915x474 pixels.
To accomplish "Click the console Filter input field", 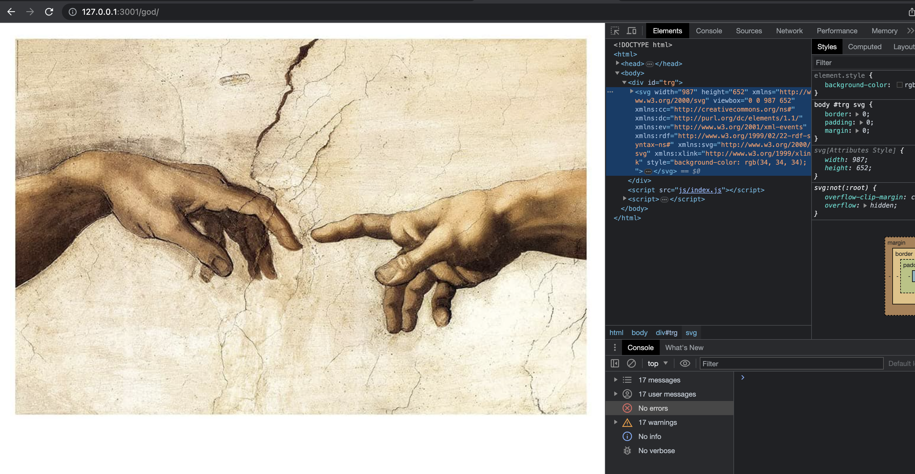I will pos(791,363).
